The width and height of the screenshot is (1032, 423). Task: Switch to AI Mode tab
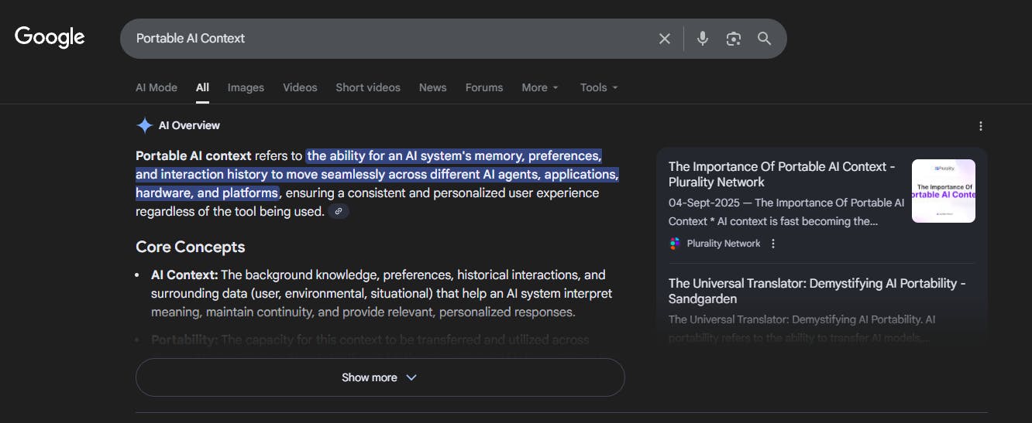pyautogui.click(x=157, y=87)
